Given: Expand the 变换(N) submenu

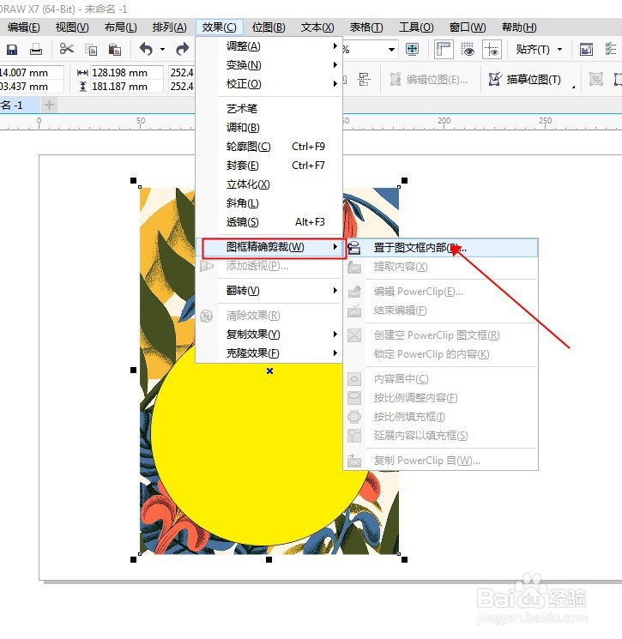Looking at the screenshot, I should point(269,65).
